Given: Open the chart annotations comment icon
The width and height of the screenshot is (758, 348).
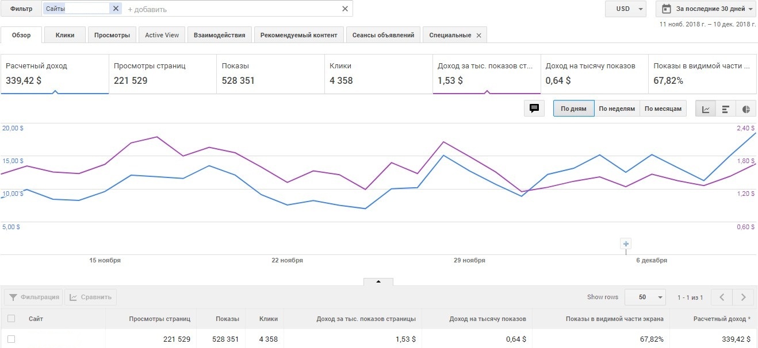Looking at the screenshot, I should click(534, 109).
